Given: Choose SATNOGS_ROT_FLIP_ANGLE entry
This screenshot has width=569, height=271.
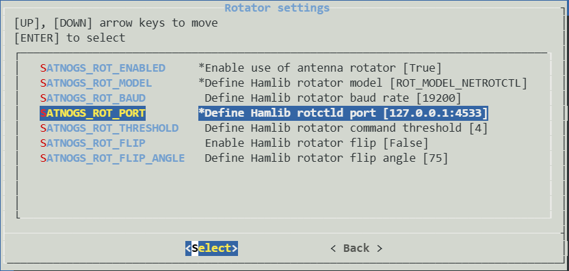Looking at the screenshot, I should (112, 158).
